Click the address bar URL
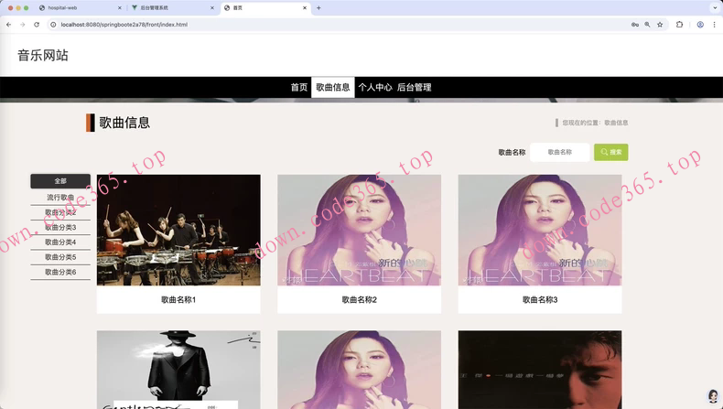Screen dimensions: 723x409 124,25
